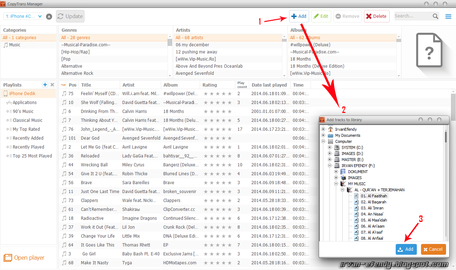Expand the DOKUMENT folder node

pyautogui.click(x=336, y=172)
